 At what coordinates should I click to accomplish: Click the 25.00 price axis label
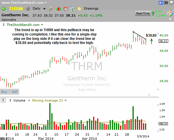[x=164, y=81]
